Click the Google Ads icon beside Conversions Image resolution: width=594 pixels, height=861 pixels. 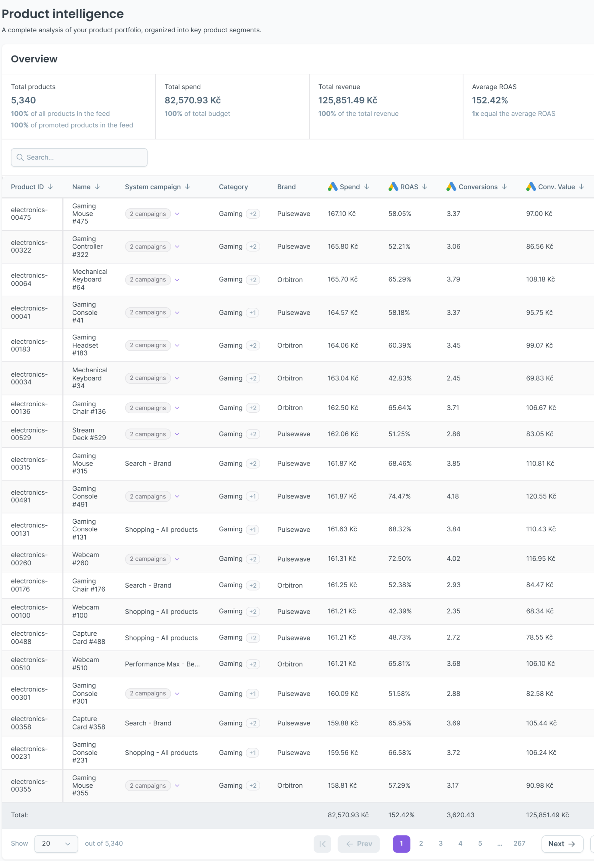click(451, 187)
